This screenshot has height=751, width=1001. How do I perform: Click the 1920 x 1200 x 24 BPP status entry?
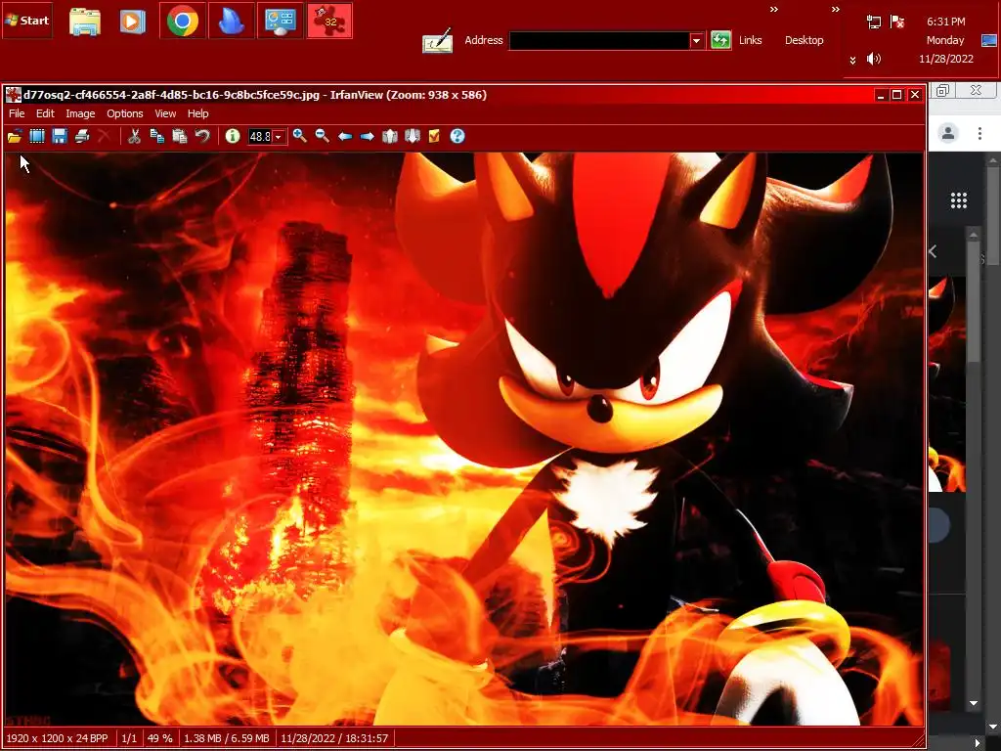(x=57, y=738)
